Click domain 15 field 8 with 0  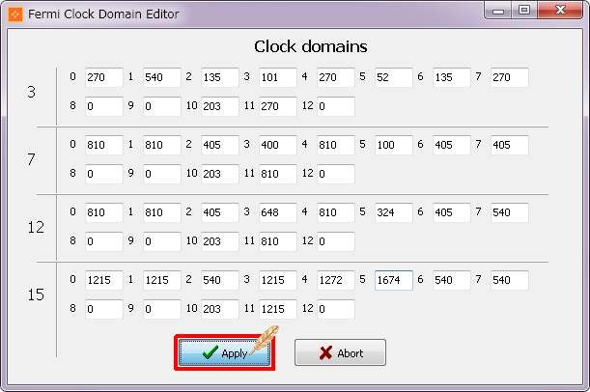click(x=104, y=309)
